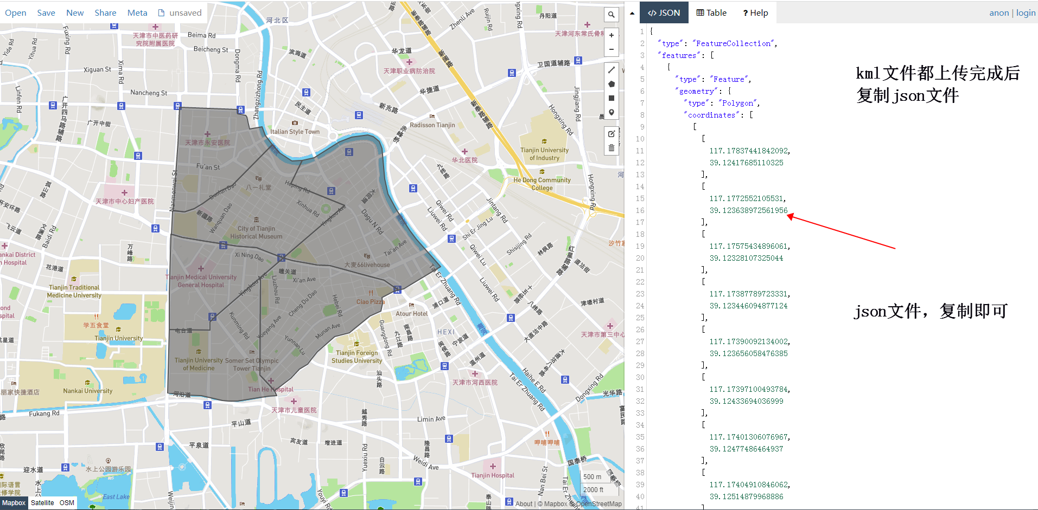Select the draw rectangle tool
Screen dimensions: 1038x510
tap(612, 98)
